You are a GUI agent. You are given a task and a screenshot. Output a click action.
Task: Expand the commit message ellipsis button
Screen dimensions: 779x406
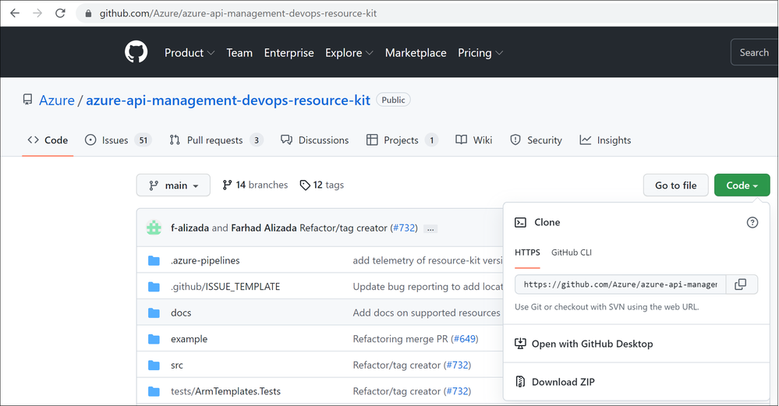coord(430,229)
